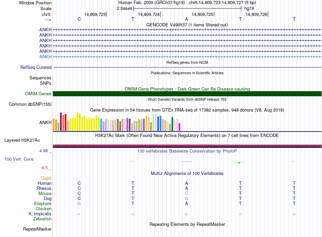Click the 100 Vert. Cons track label
This screenshot has width=322, height=237.
19,159
